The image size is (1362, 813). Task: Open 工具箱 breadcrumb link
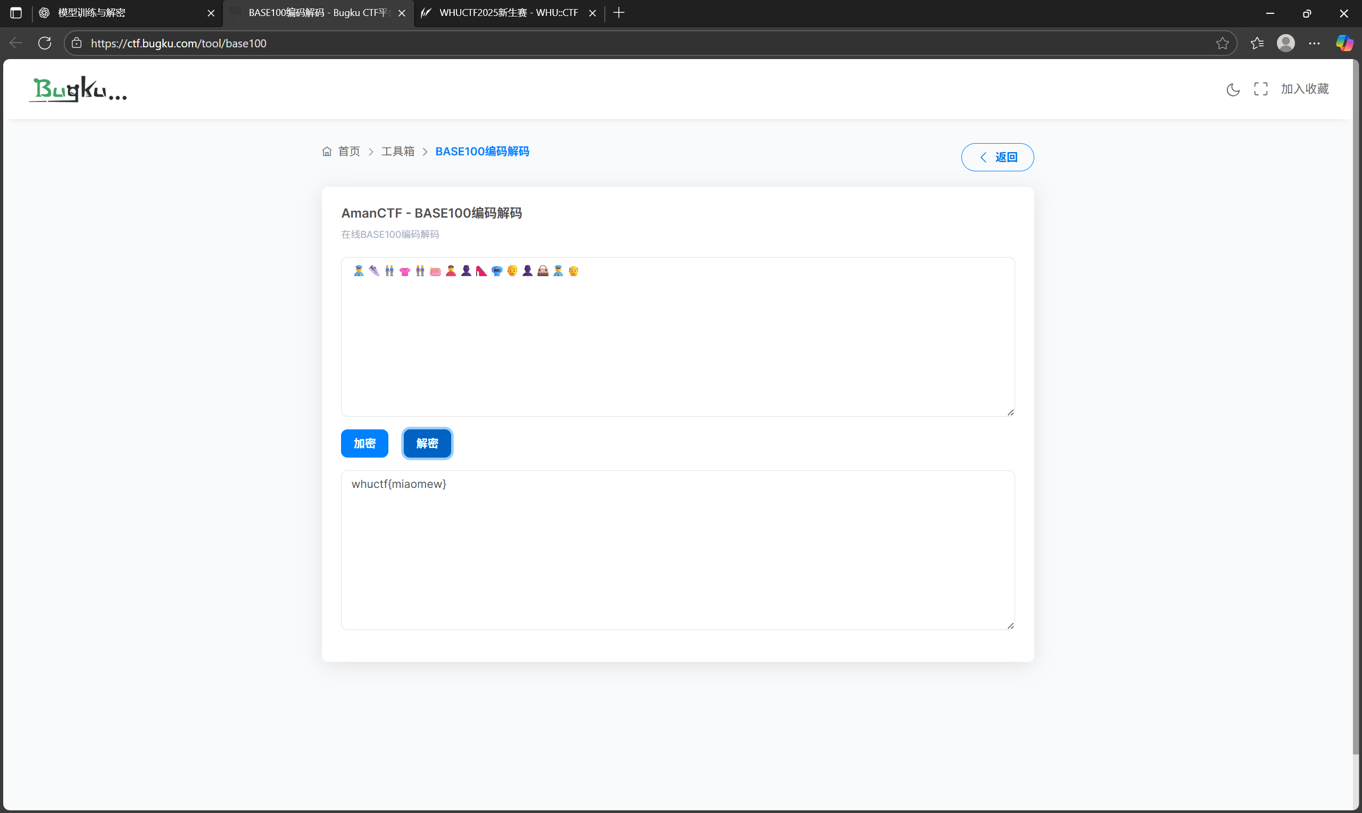[x=397, y=151]
